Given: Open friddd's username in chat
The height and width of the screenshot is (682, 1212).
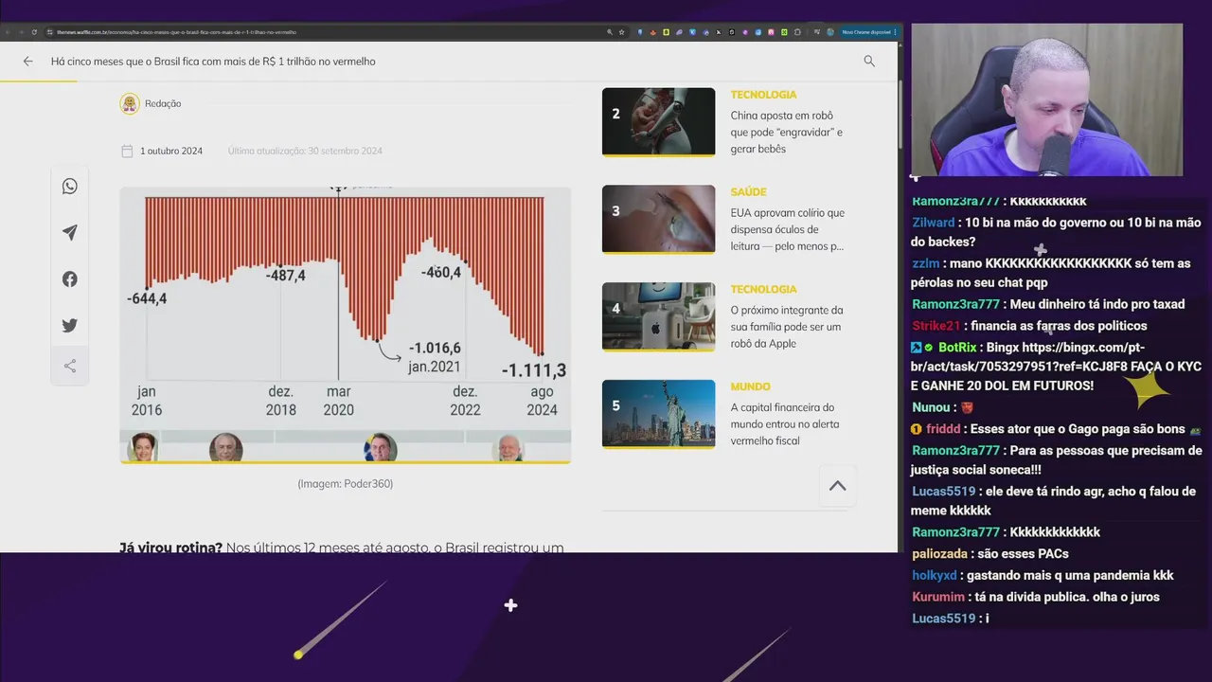Looking at the screenshot, I should pyautogui.click(x=943, y=429).
